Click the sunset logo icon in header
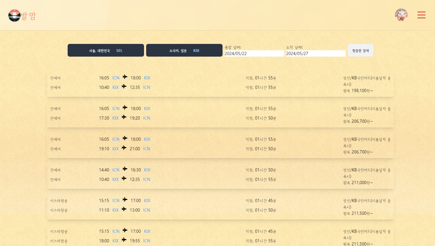 (x=14, y=15)
